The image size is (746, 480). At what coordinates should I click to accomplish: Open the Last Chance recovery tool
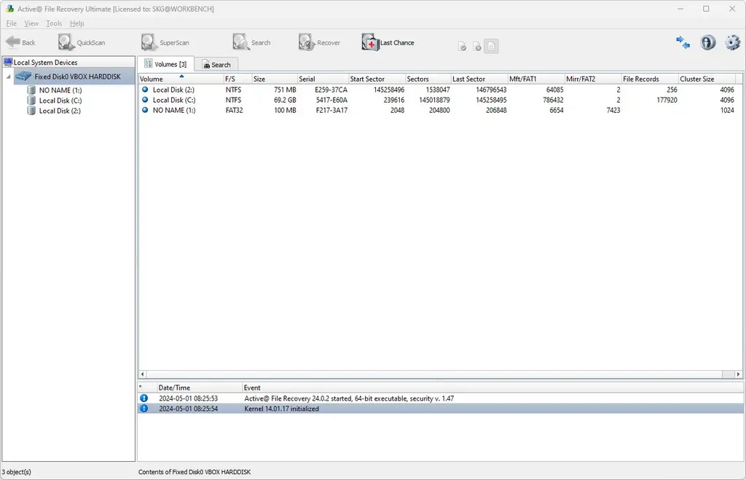pyautogui.click(x=388, y=42)
